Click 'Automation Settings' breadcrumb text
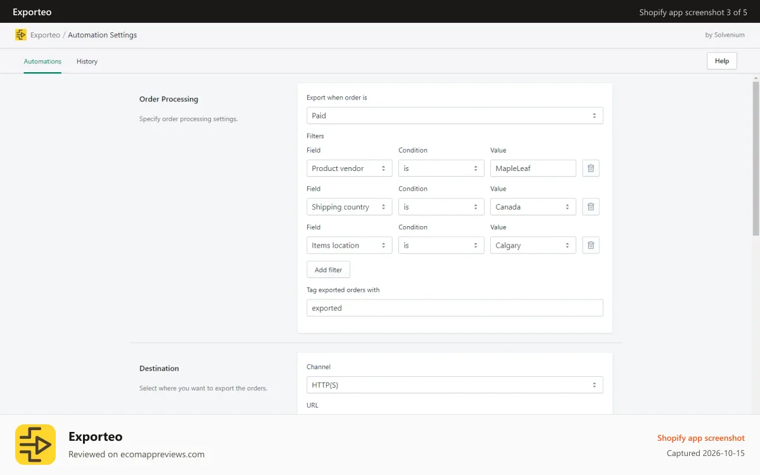This screenshot has width=760, height=475. 102,35
